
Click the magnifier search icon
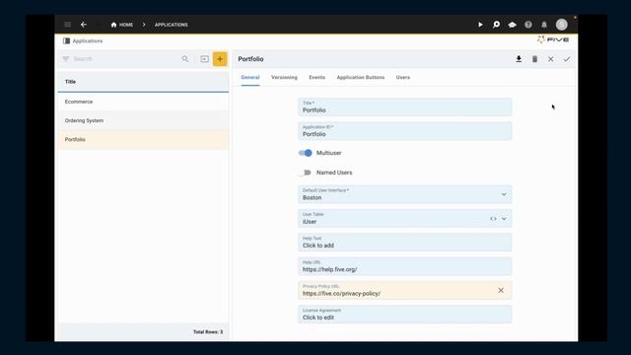(184, 59)
